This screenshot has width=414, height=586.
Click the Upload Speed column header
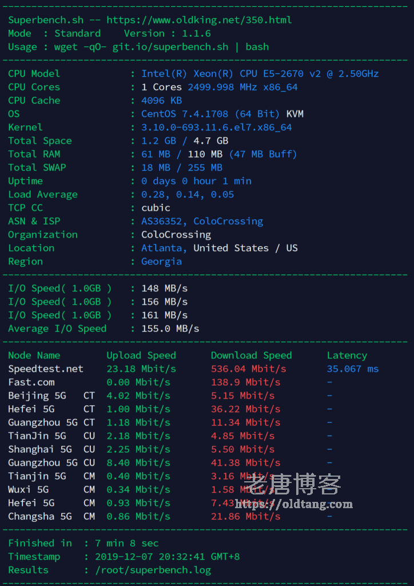141,356
